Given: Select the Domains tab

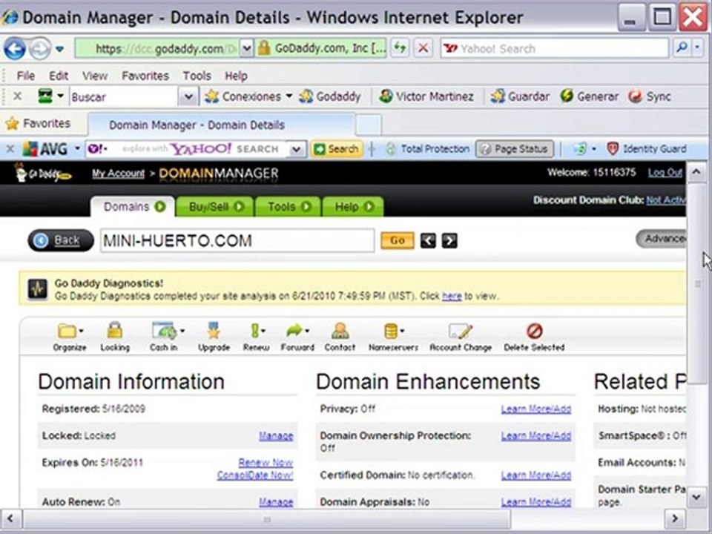Looking at the screenshot, I should [132, 207].
